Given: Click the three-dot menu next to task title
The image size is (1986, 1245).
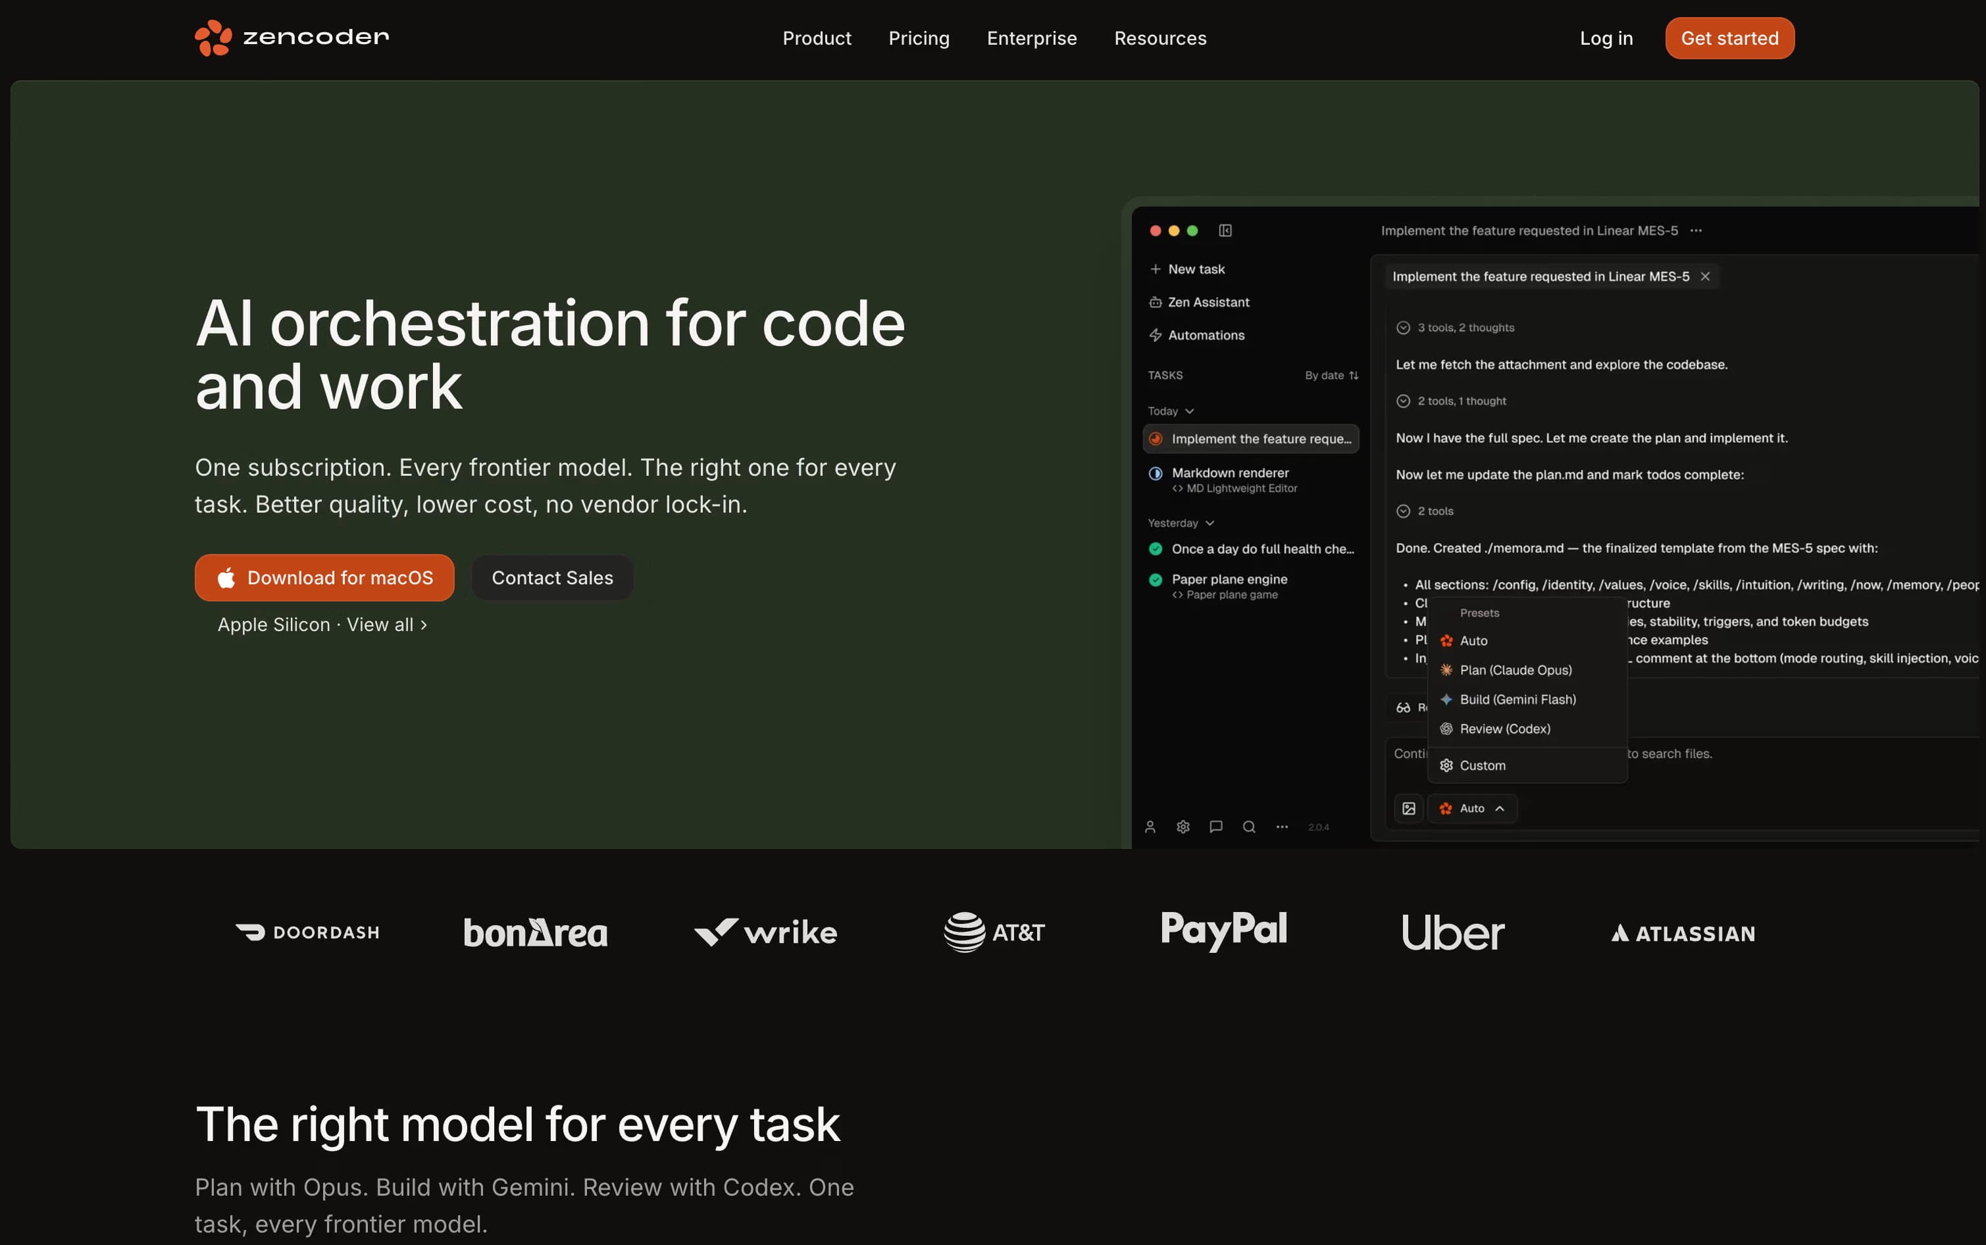Looking at the screenshot, I should [1696, 230].
